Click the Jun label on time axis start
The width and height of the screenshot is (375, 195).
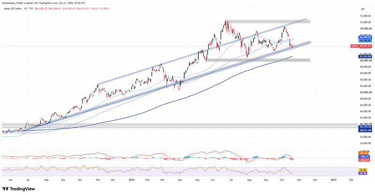[x=10, y=180]
